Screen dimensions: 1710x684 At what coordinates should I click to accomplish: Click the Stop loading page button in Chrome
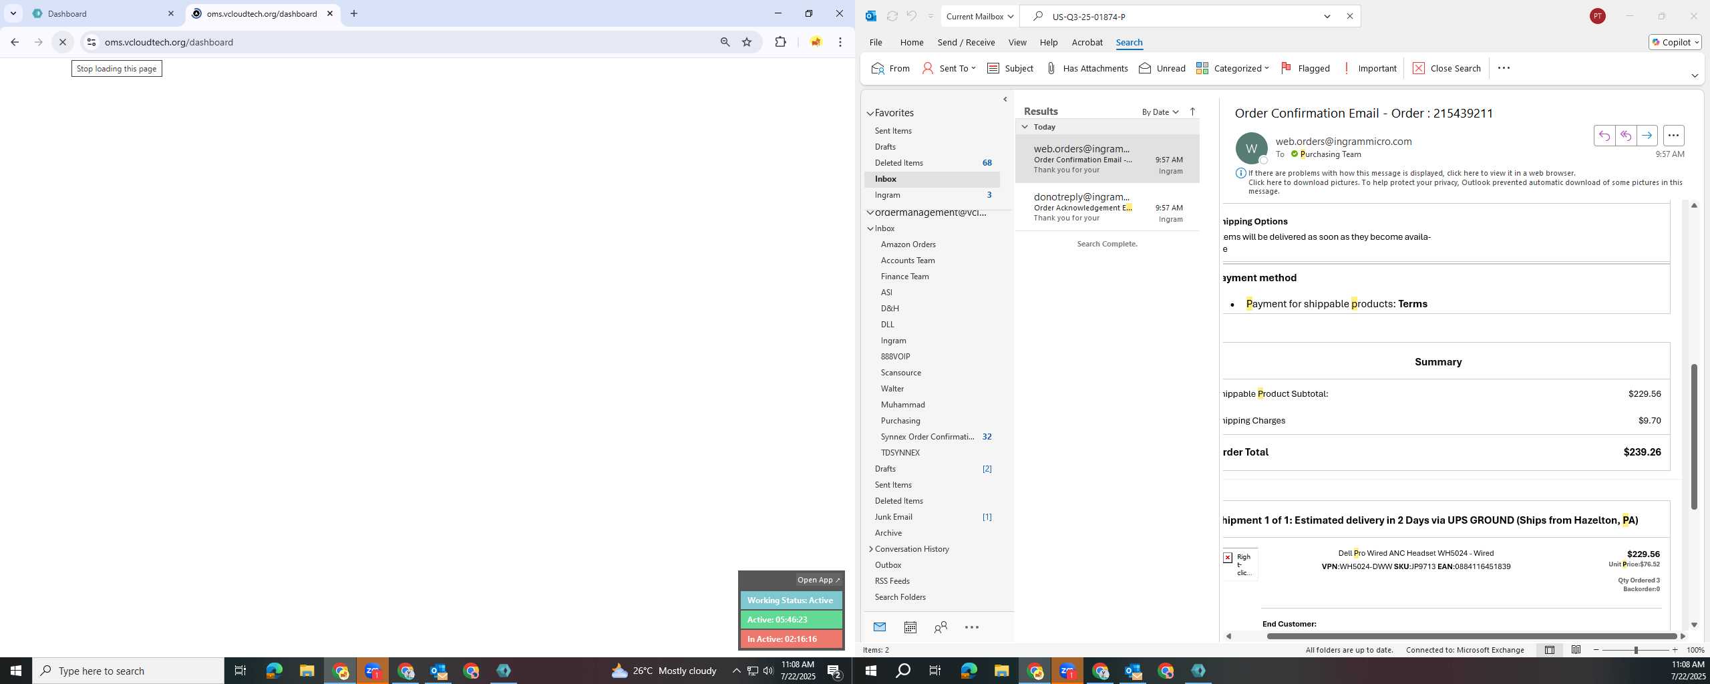point(63,42)
